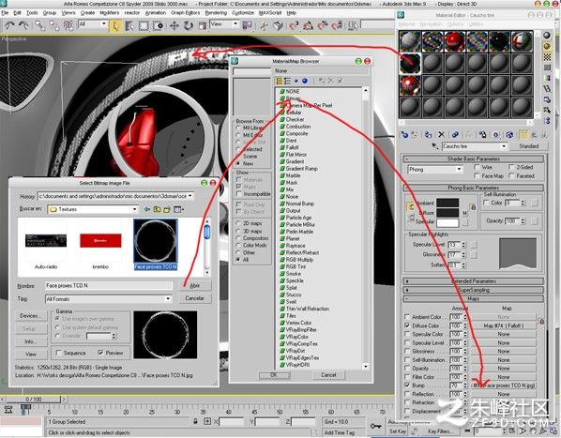Viewport: 561px width, 438px height.
Task: Switch browser to View List icon
Action: point(279,81)
